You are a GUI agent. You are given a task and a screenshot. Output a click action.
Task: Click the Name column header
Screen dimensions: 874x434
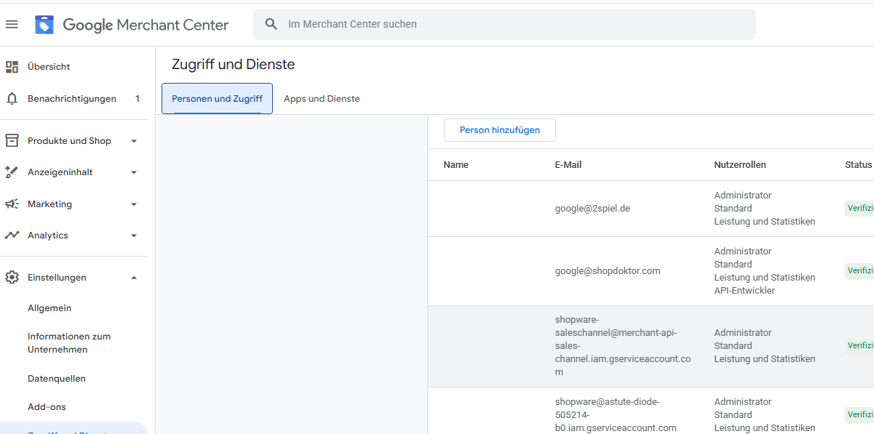(x=456, y=165)
